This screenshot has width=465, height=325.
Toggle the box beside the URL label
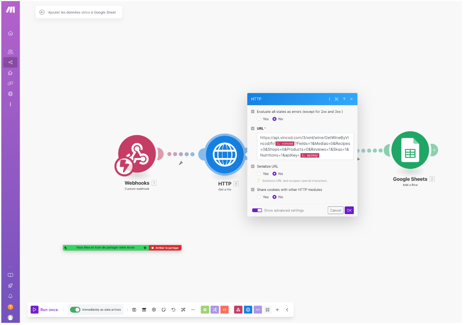pyautogui.click(x=253, y=128)
